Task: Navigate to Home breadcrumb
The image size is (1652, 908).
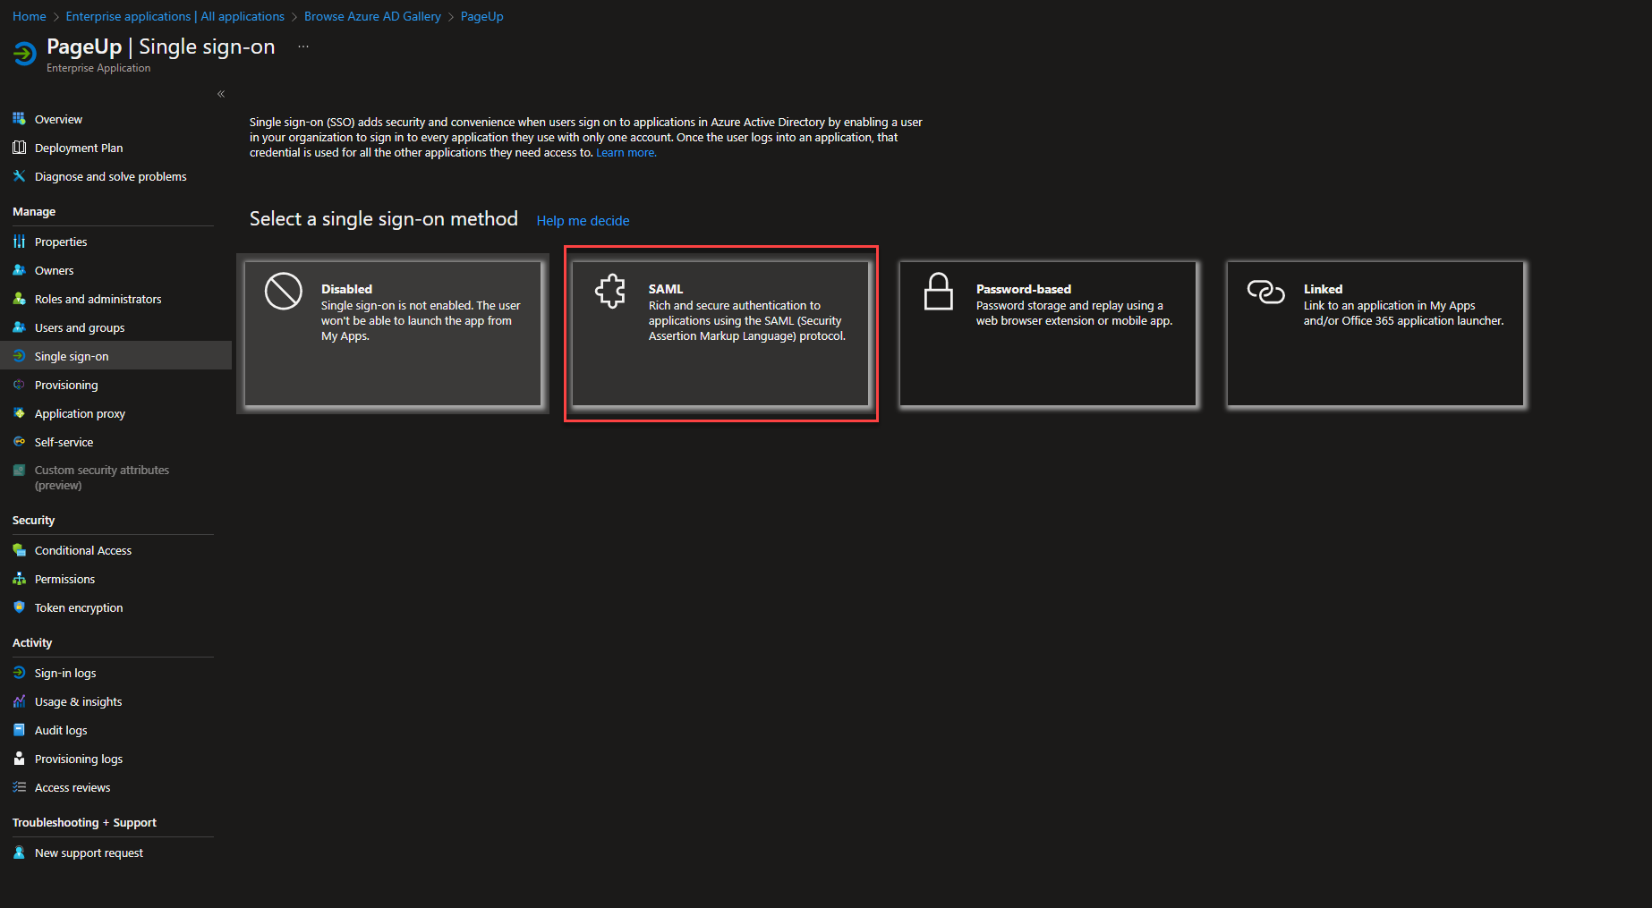Action: pos(29,16)
